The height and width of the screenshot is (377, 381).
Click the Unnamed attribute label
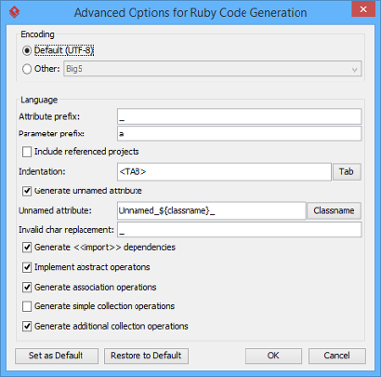pyautogui.click(x=55, y=210)
